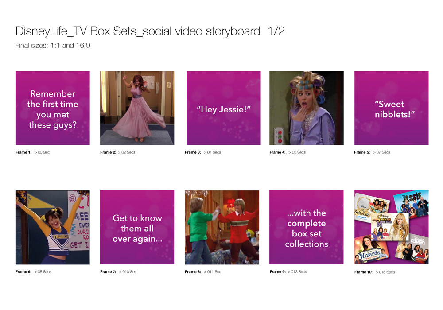Click the 'Frame 3:' label

coord(193,152)
